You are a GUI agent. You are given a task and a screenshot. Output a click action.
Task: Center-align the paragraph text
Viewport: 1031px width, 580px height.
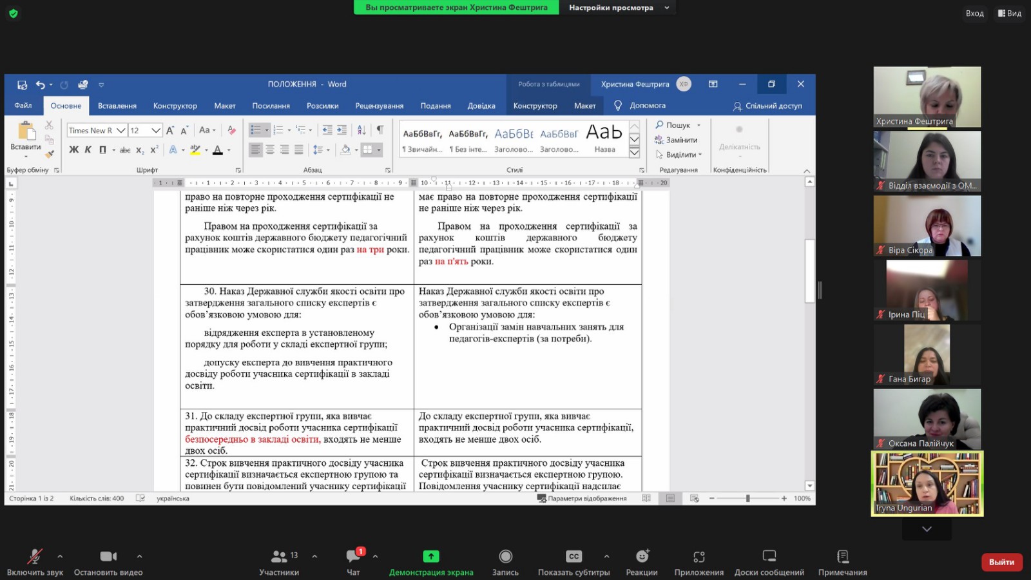[x=270, y=150]
